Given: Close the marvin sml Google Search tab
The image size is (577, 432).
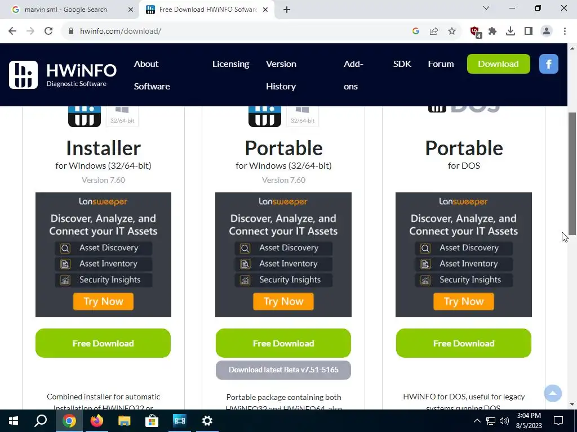Looking at the screenshot, I should coord(130,10).
